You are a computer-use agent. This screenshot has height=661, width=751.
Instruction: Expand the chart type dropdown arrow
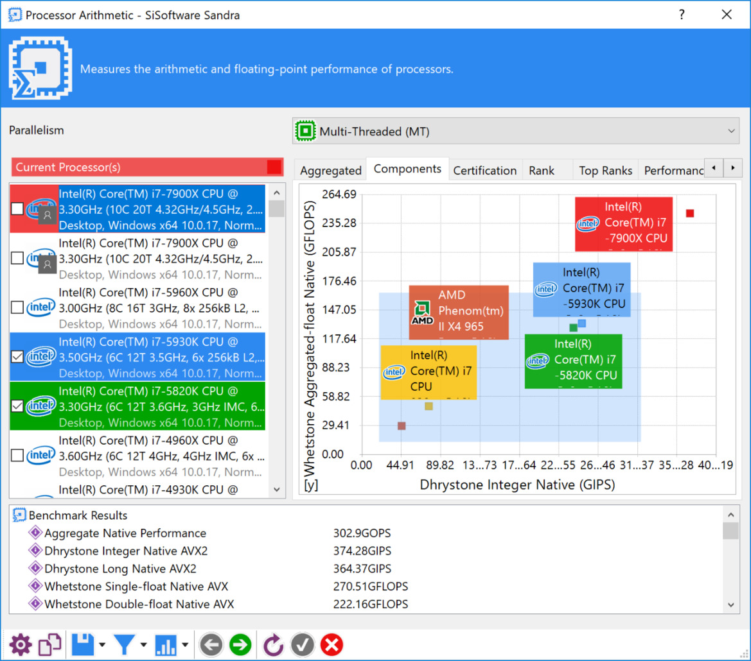(x=185, y=645)
